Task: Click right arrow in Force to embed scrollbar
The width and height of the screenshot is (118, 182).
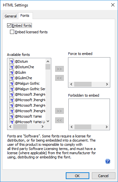Action: coord(107,84)
